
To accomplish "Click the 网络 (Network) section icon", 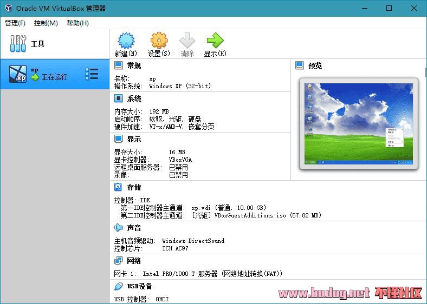I will (118, 261).
